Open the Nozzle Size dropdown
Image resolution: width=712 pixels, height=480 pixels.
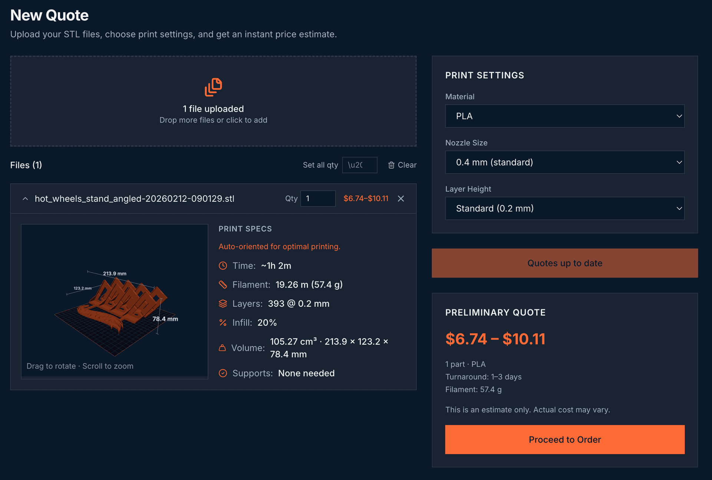(x=564, y=162)
